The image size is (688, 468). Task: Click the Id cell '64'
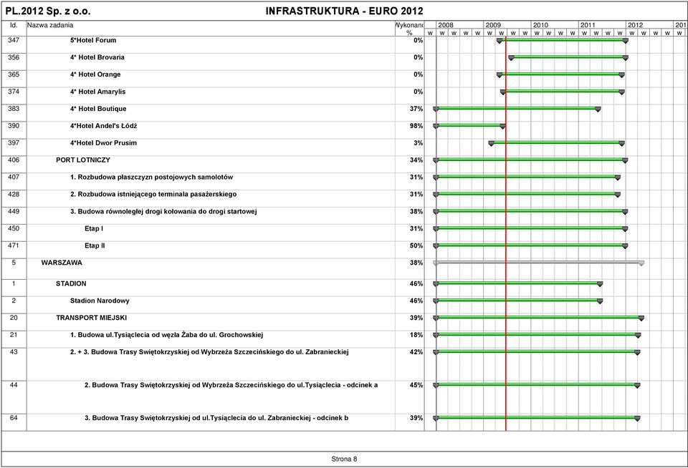click(x=14, y=418)
